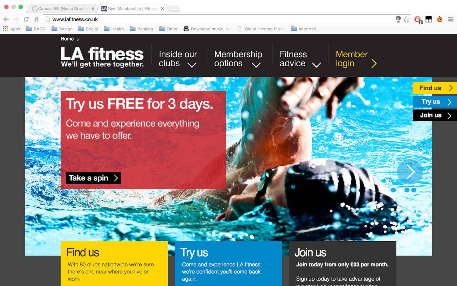Go to browser home via house icon
This screenshot has height=286, width=457.
click(x=36, y=19)
